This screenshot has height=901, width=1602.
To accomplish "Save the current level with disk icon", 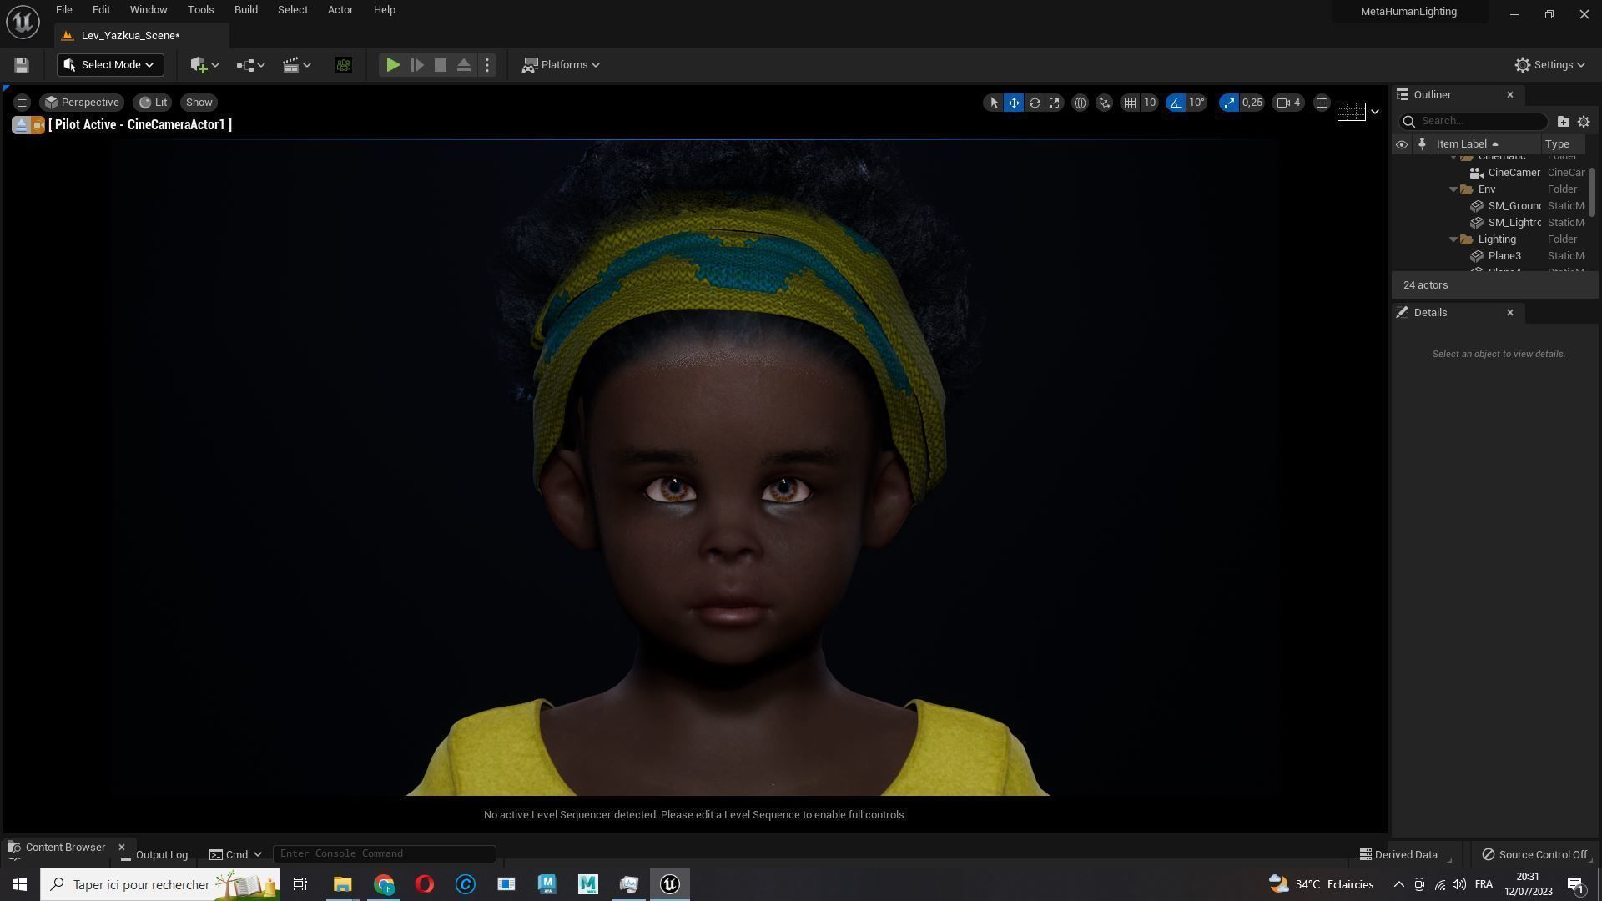I will (22, 65).
